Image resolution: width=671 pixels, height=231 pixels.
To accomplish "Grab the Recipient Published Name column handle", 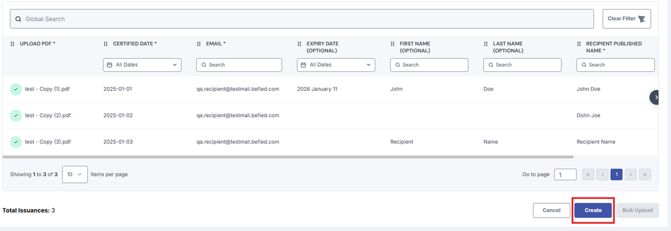I will pyautogui.click(x=579, y=44).
